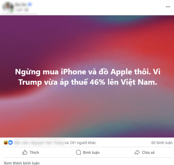The width and height of the screenshot is (174, 165).
Task: Click the blurred author name at top
Action: click(x=21, y=4)
